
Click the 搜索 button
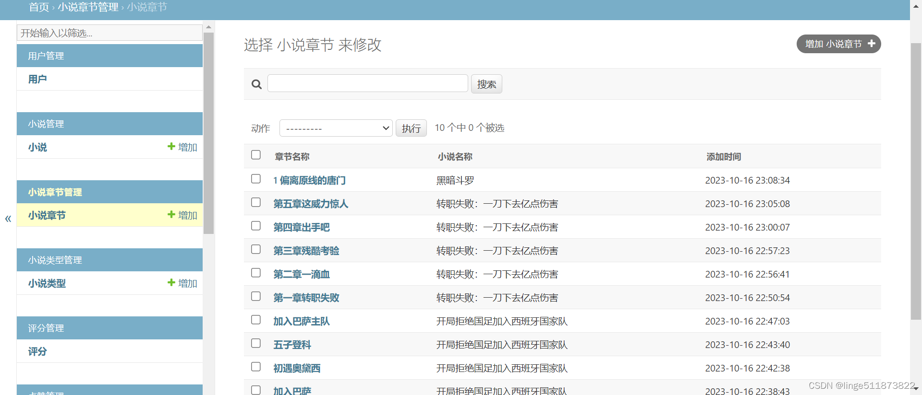tap(486, 84)
